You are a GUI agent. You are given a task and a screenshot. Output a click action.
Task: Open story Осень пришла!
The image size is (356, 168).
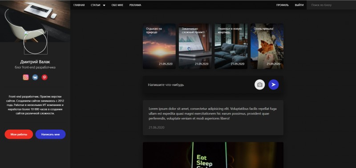tap(267, 46)
